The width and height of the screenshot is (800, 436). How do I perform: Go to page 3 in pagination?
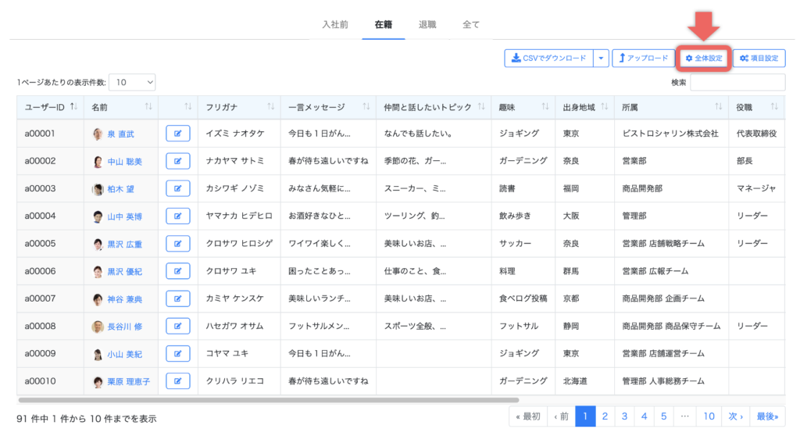click(x=624, y=416)
